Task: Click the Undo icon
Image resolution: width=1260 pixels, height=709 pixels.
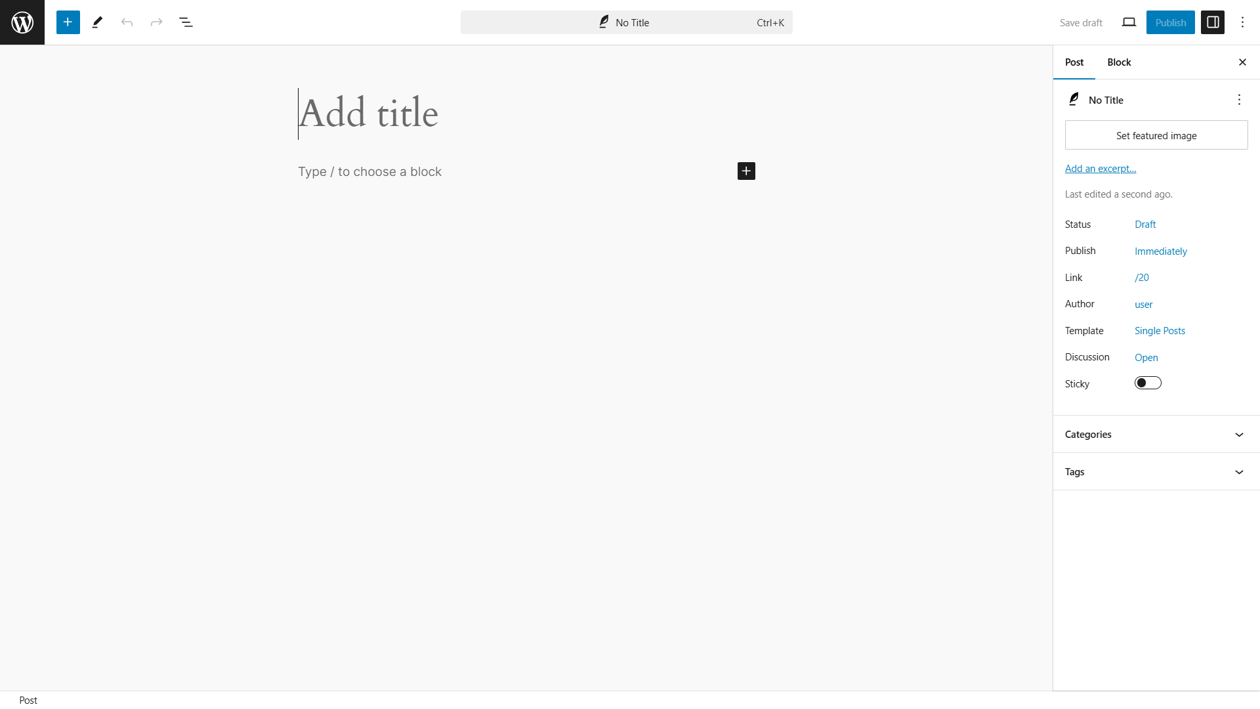Action: pos(127,22)
